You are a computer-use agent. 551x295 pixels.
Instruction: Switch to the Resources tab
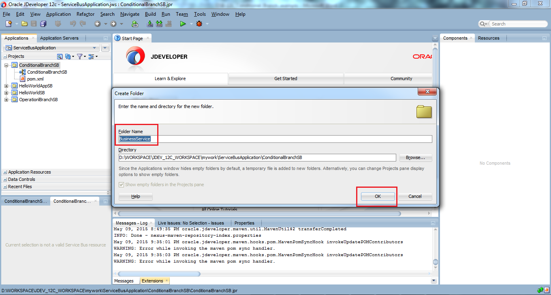pos(489,38)
